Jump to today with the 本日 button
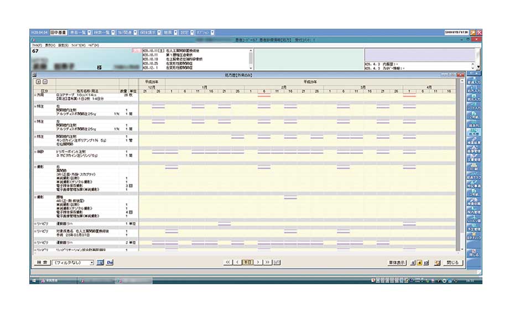 tap(247, 263)
